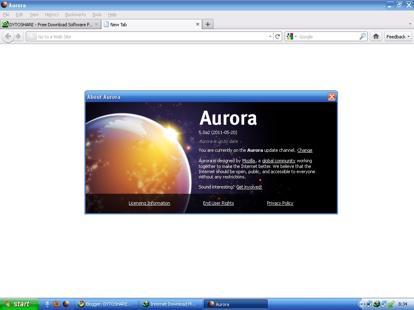
Task: Click the green safely remove hardware tray icon
Action: tap(391, 304)
